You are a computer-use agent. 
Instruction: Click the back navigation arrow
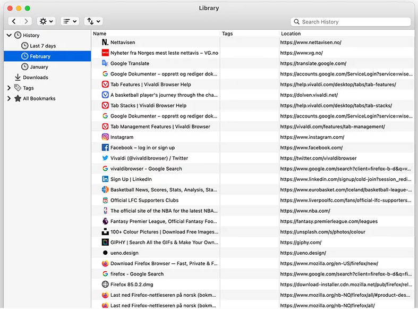(x=14, y=21)
